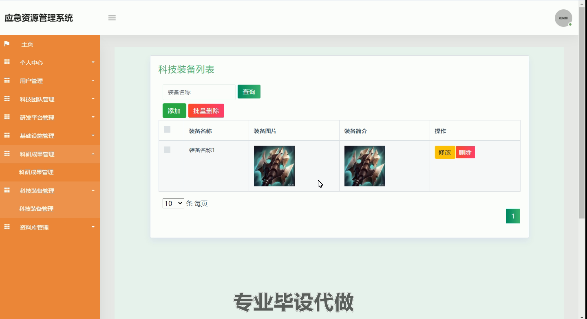Click the grid icon beside 研发平台管理

(7, 117)
